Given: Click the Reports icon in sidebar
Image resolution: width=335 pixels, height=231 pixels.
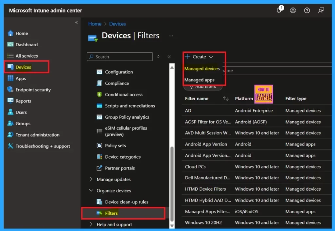Looking at the screenshot, I should tap(10, 101).
